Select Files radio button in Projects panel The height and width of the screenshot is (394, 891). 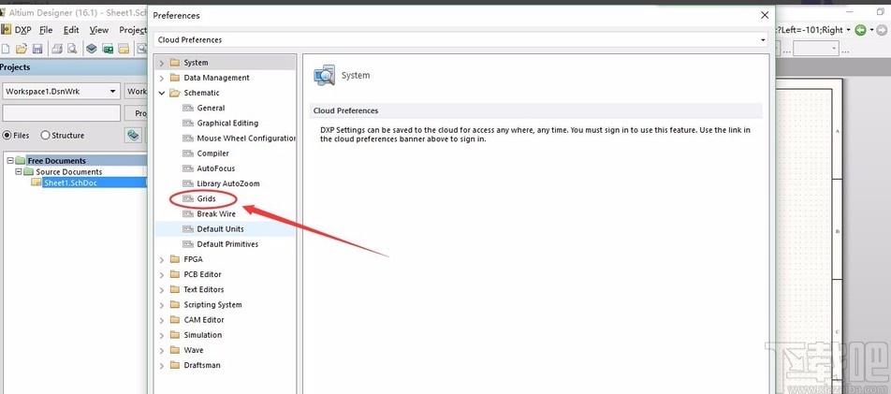click(7, 136)
